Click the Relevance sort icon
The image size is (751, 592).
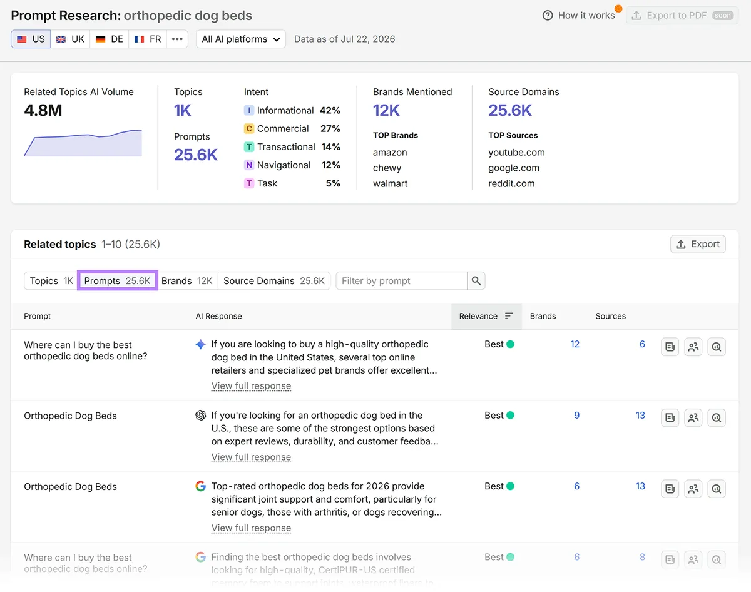coord(509,316)
